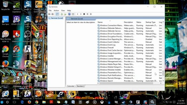The height and width of the screenshot is (105, 187).
Task: Switch to the Standard tab
Action: tap(80, 86)
